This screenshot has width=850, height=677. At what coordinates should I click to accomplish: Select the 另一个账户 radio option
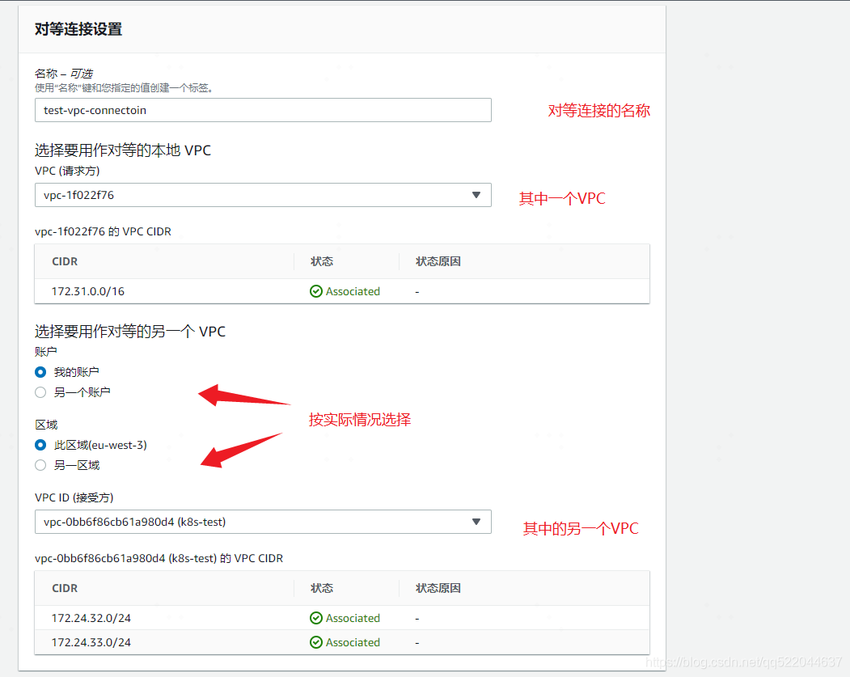coord(40,392)
